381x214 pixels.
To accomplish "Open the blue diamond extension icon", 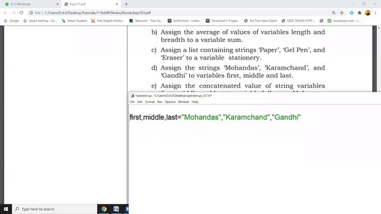I will coord(352,13).
